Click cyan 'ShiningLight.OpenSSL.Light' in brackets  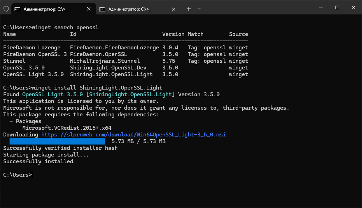tap(130, 94)
